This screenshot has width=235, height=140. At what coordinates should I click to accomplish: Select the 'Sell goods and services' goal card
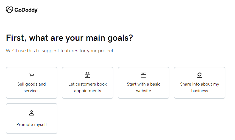[32, 83]
